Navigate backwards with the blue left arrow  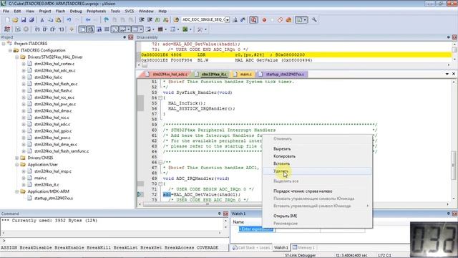point(88,20)
